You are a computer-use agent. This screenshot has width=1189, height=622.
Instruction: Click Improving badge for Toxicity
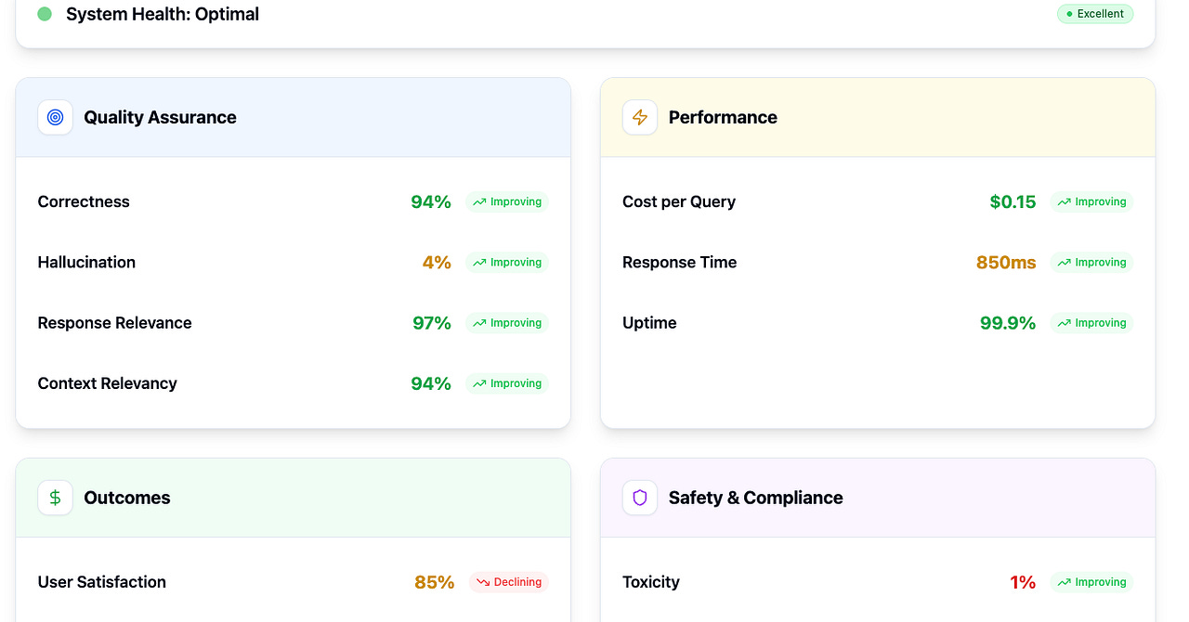tap(1091, 582)
